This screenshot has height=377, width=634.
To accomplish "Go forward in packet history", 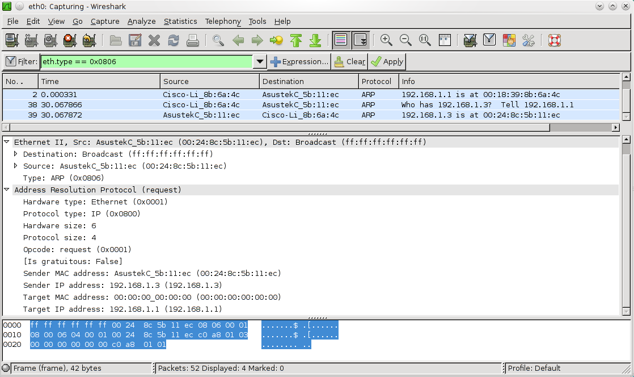I will point(257,40).
